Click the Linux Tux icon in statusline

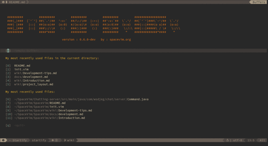click(227, 140)
